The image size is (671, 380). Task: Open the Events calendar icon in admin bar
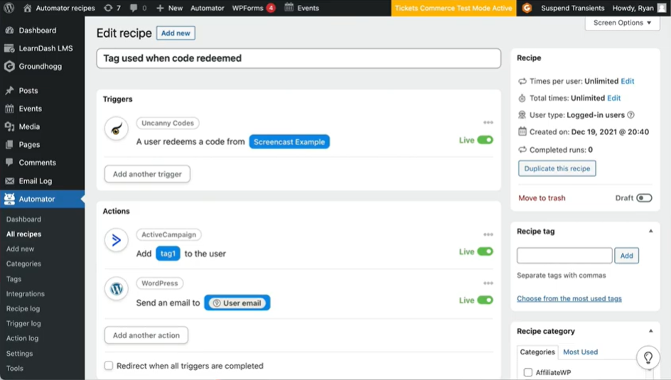point(289,7)
